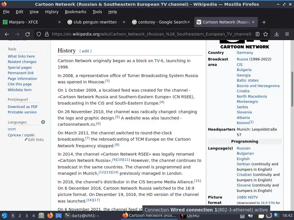The width and height of the screenshot is (294, 220).
Task: Open Bosnia and Herzegovina link
Action: [258, 86]
